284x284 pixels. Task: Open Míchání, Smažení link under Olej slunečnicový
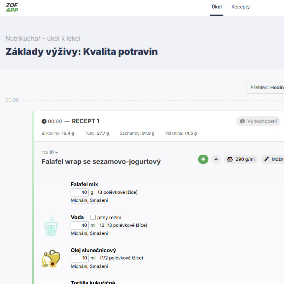click(x=89, y=266)
